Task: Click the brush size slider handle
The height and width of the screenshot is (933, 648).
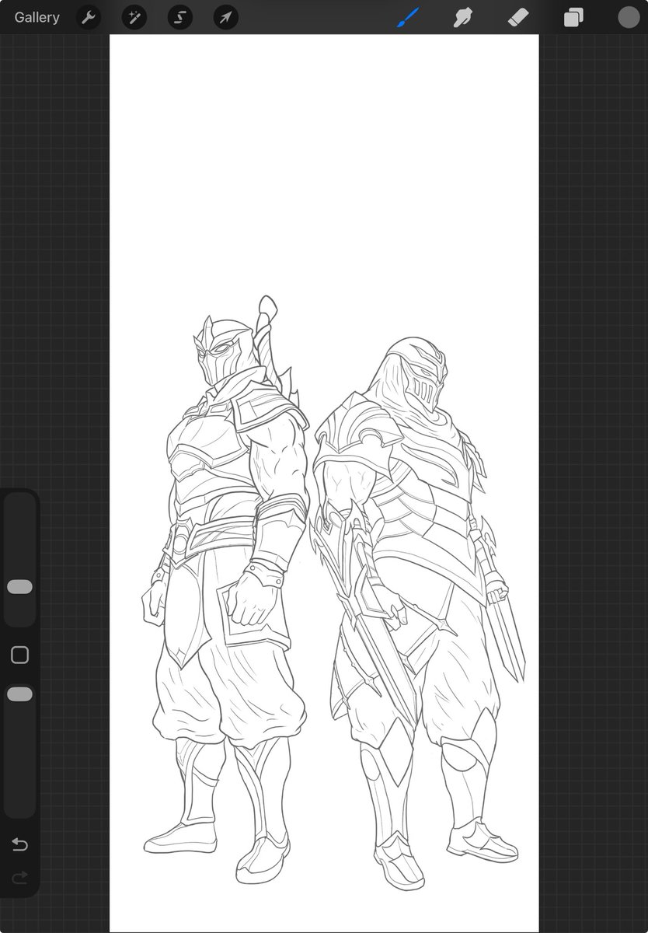Action: [x=20, y=587]
